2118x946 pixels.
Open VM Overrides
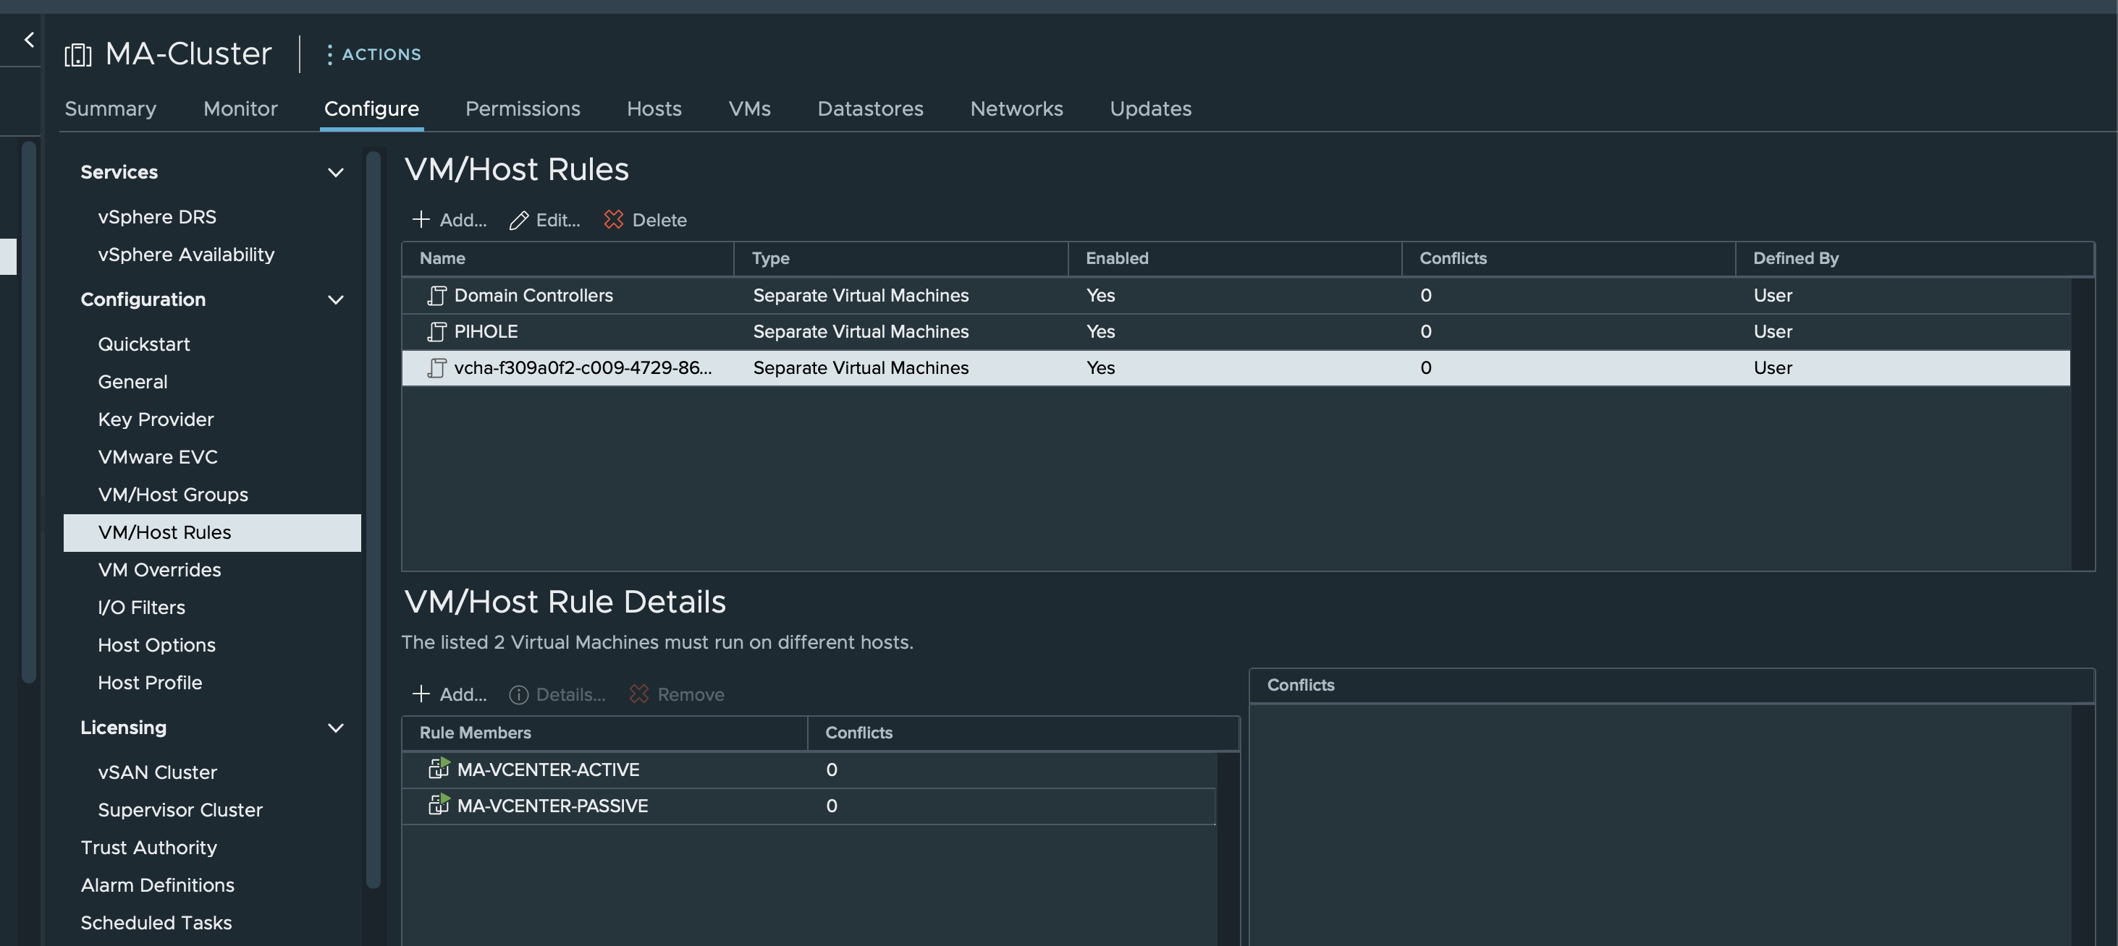159,570
